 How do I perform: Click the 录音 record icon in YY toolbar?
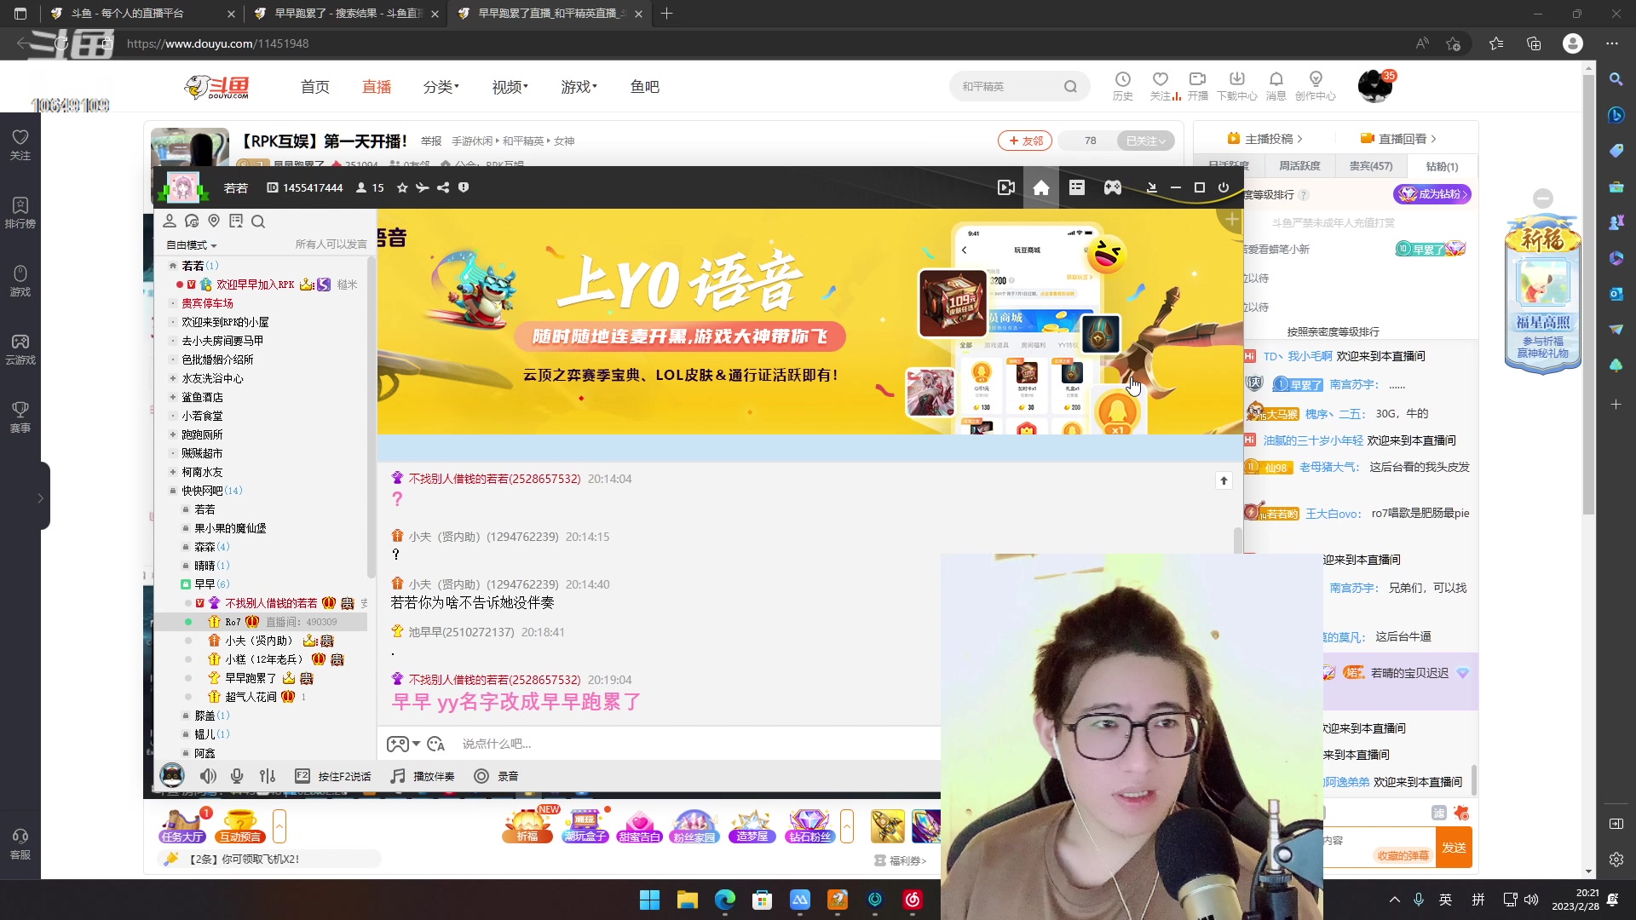480,775
